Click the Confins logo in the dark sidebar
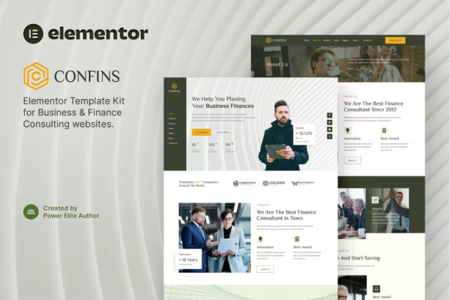Viewport: 450px width, 300px height. click(174, 88)
